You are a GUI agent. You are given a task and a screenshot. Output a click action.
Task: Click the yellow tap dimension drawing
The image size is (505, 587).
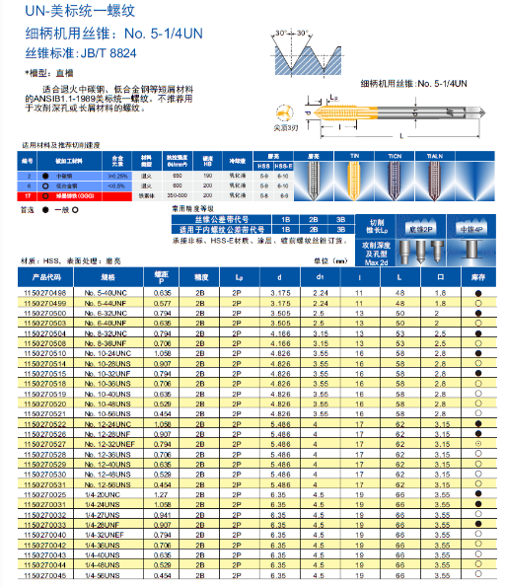point(399,116)
